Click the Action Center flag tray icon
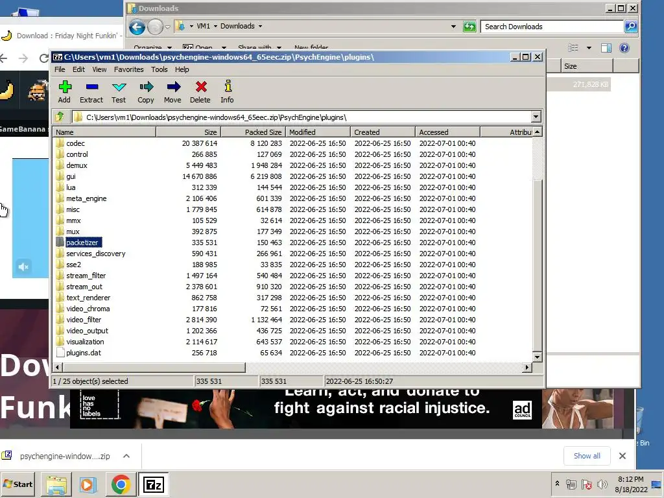 coord(586,484)
